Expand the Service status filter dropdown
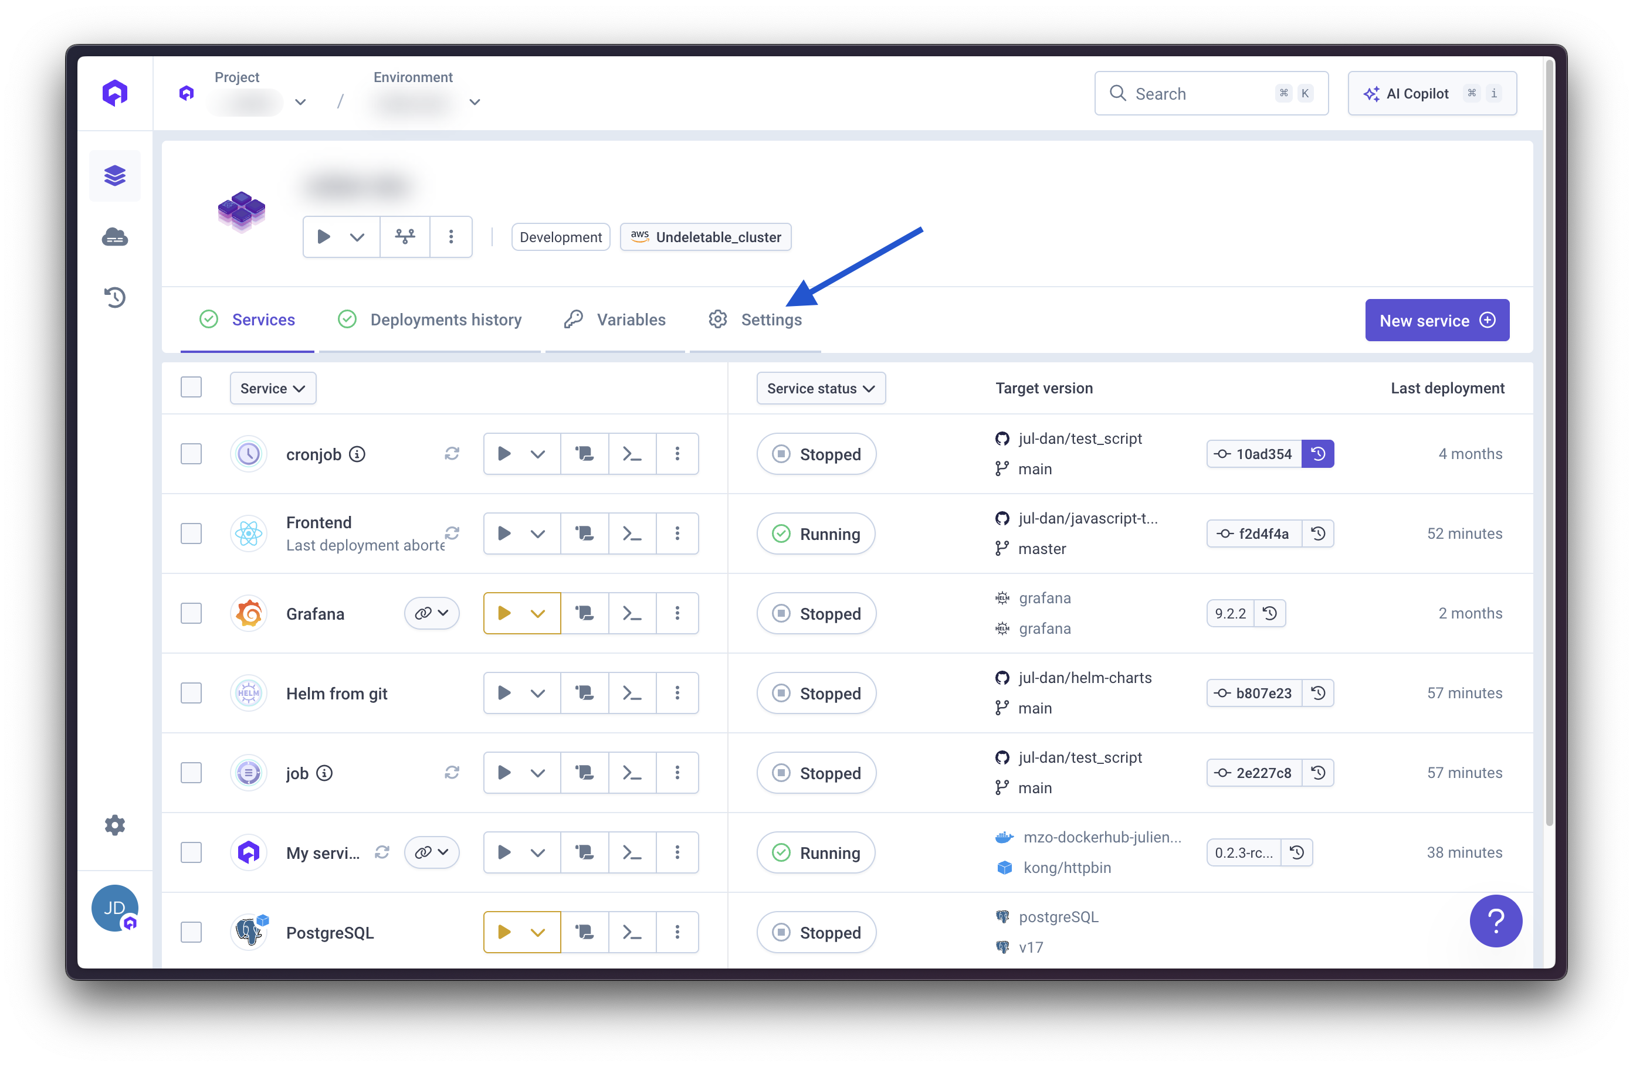This screenshot has width=1633, height=1067. click(821, 388)
